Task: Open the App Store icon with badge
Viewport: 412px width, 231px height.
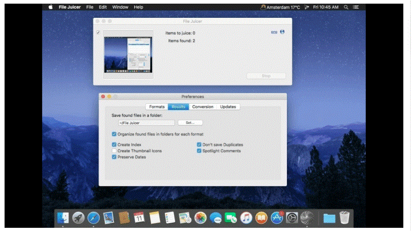Action: (277, 218)
